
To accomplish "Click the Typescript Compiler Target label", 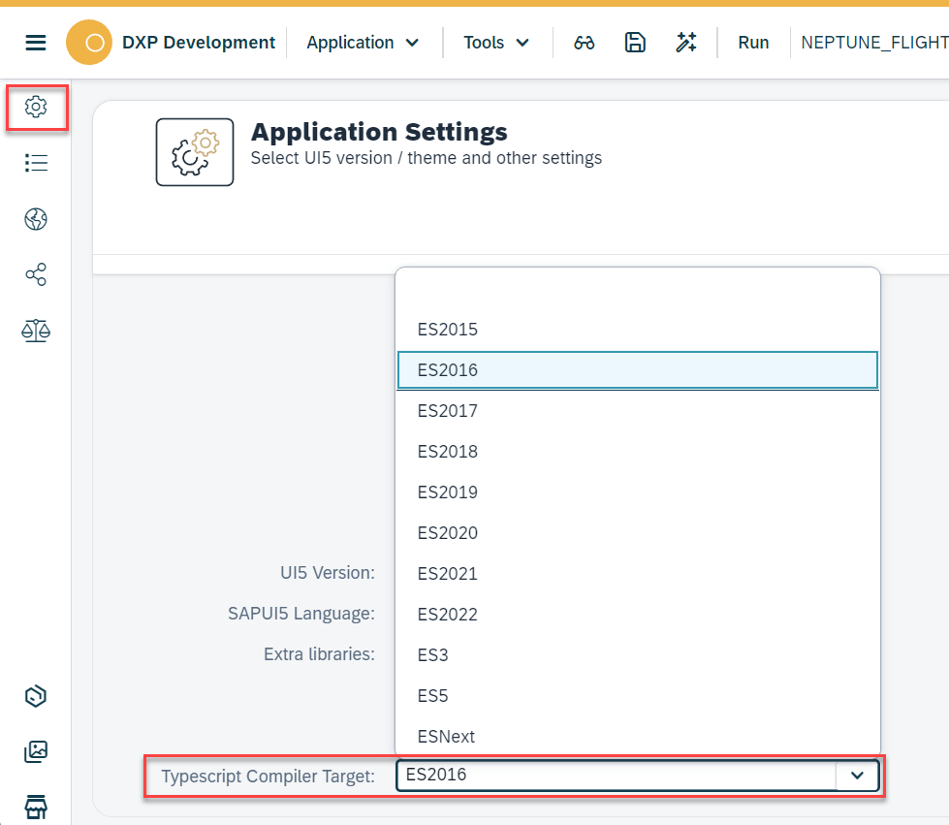I will coord(269,776).
